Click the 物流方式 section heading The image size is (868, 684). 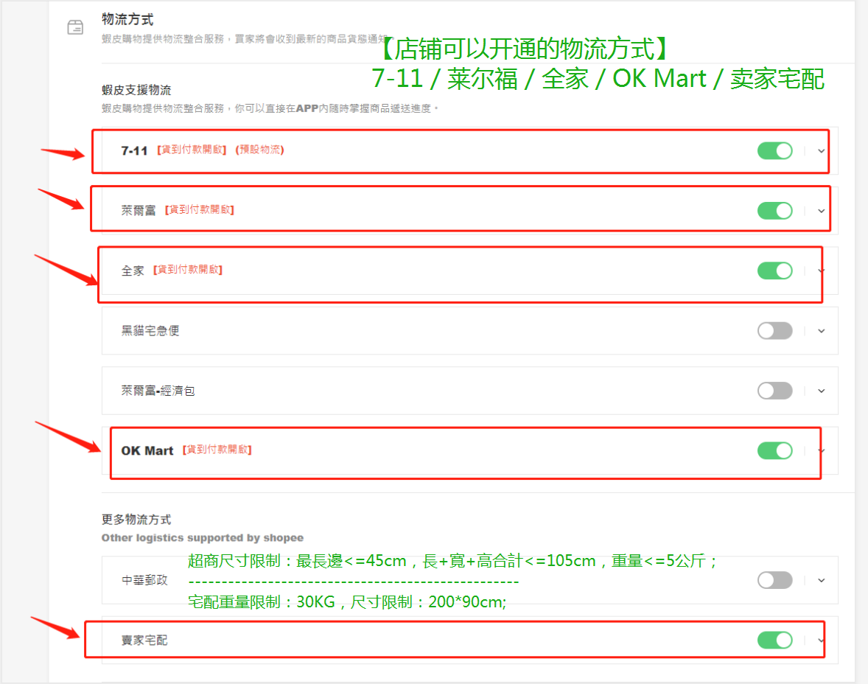(x=127, y=19)
